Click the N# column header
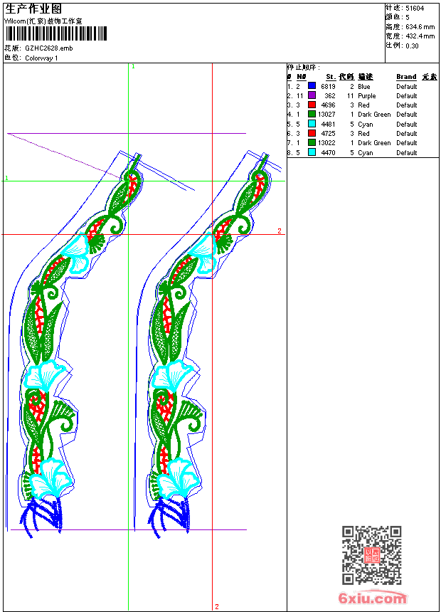Screen dimensions: 441x612 (x=301, y=77)
